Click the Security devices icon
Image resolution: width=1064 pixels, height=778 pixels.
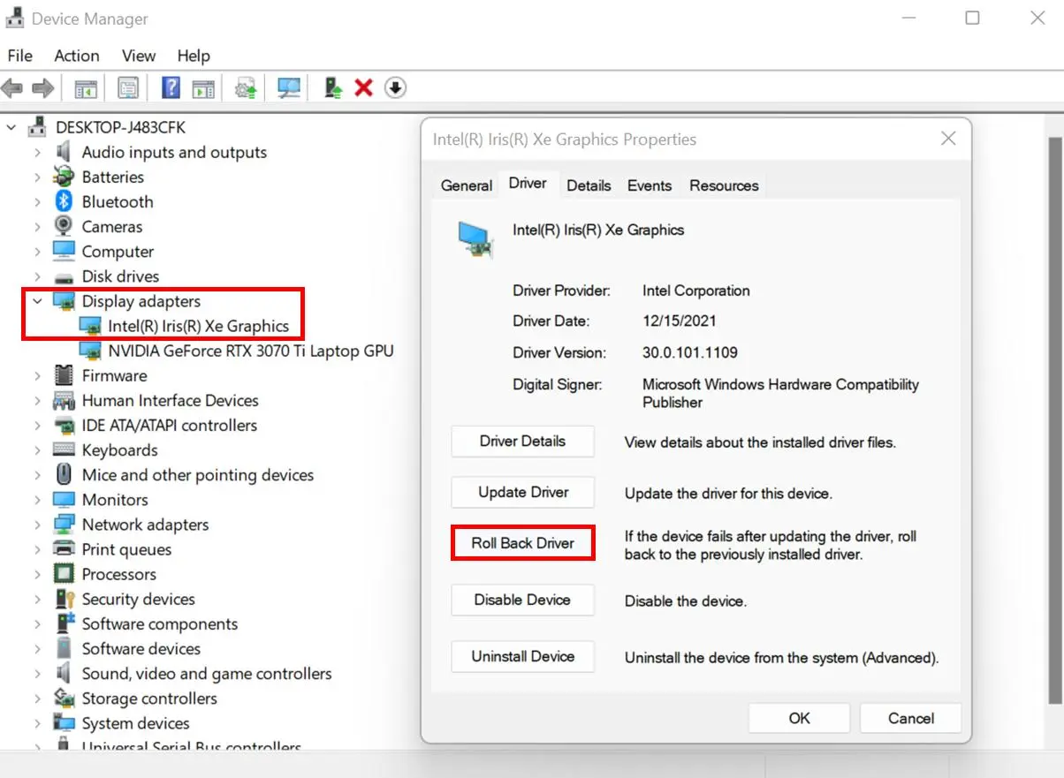coord(64,599)
